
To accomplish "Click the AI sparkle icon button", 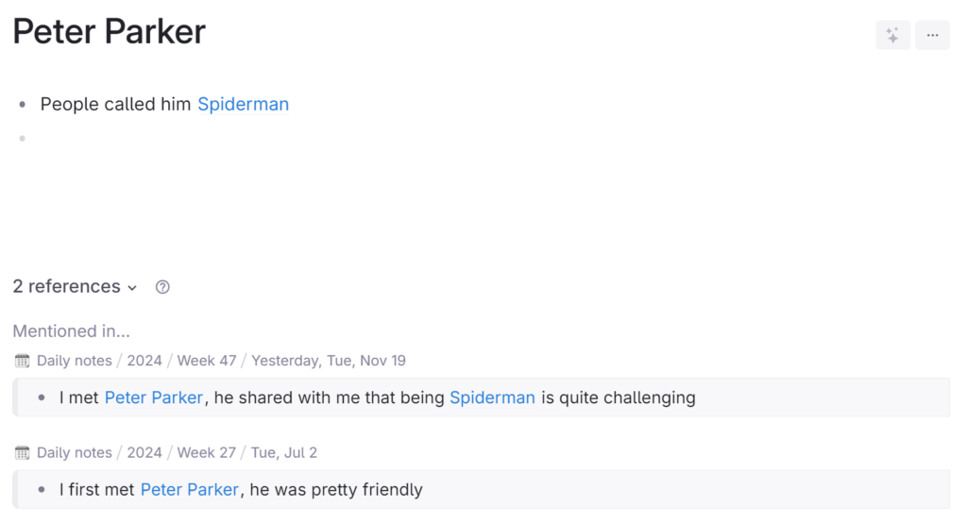I will tap(892, 35).
